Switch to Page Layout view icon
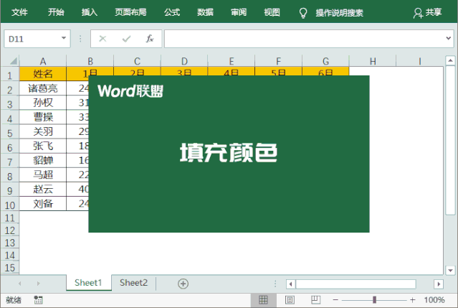 coord(290,300)
